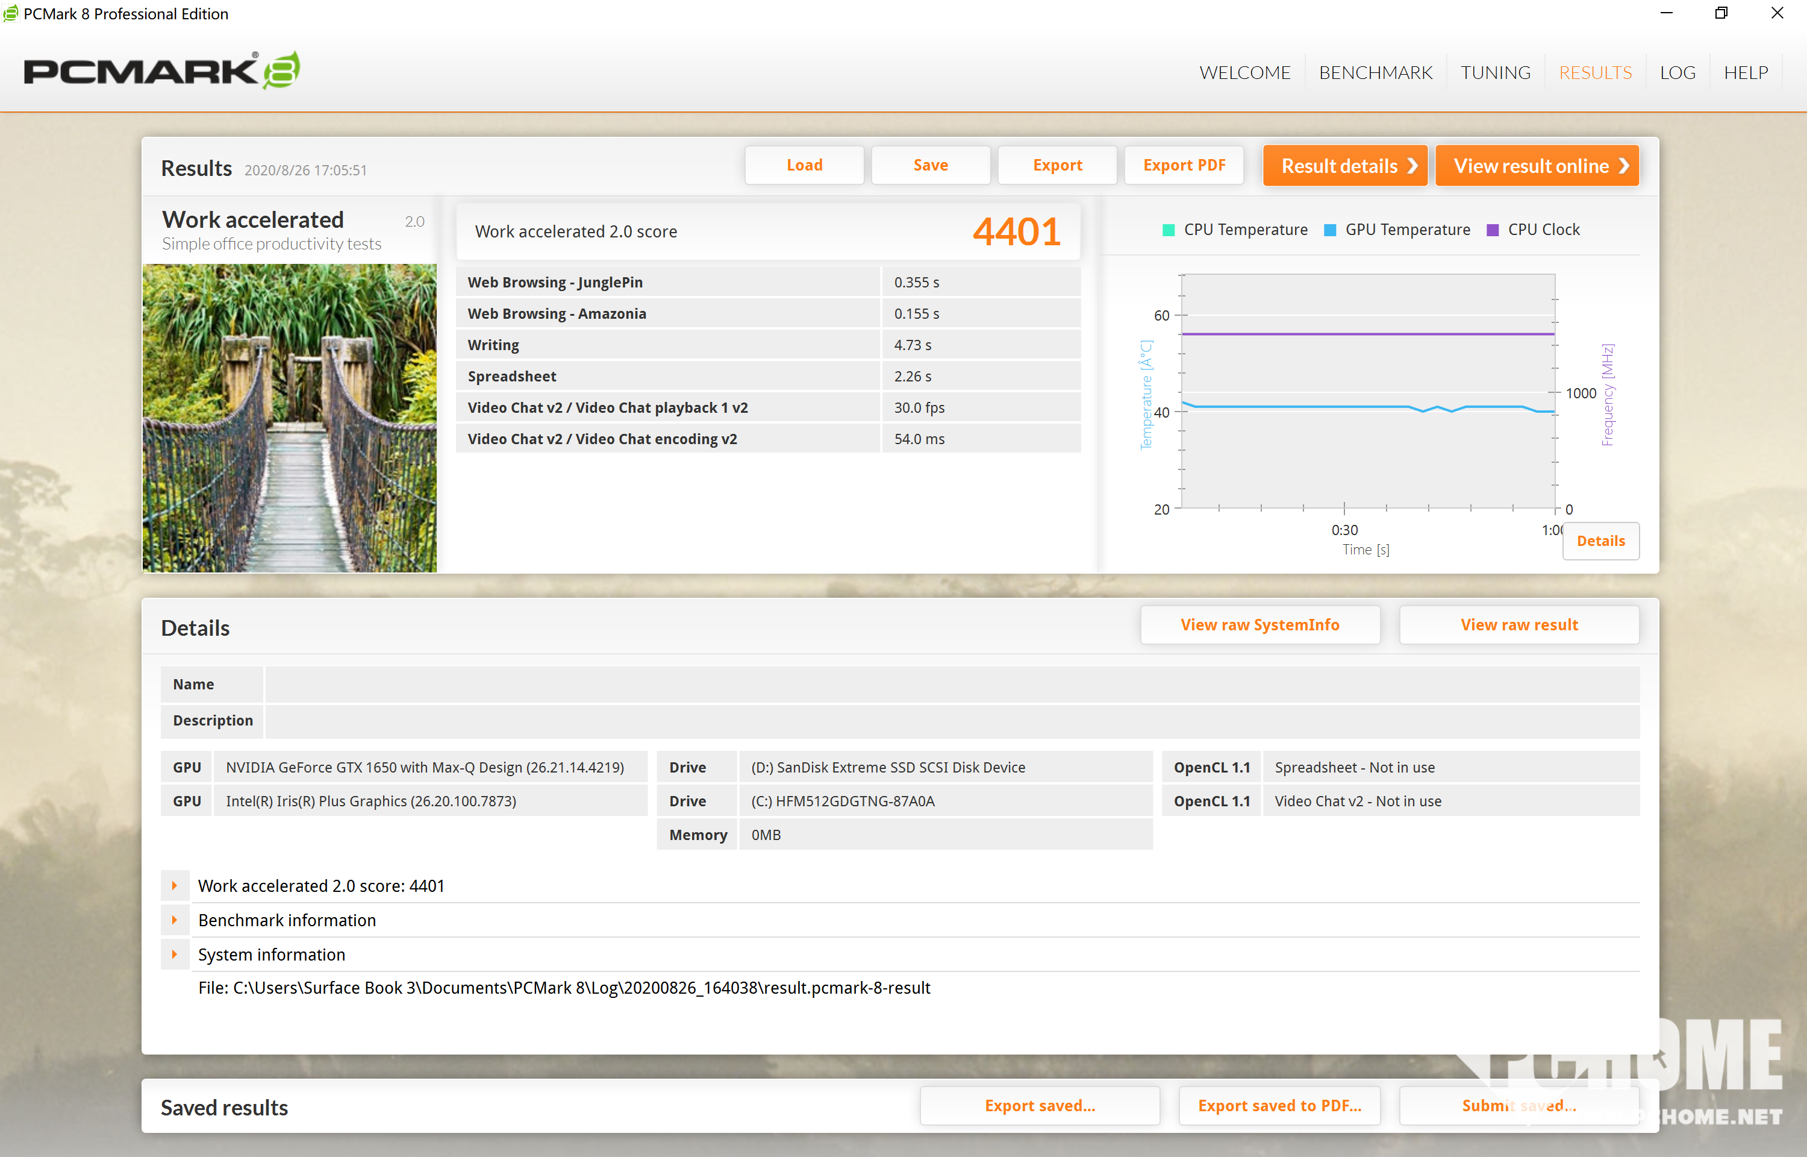This screenshot has width=1807, height=1157.
Task: Click the PCMark 8 logo
Action: [x=162, y=71]
